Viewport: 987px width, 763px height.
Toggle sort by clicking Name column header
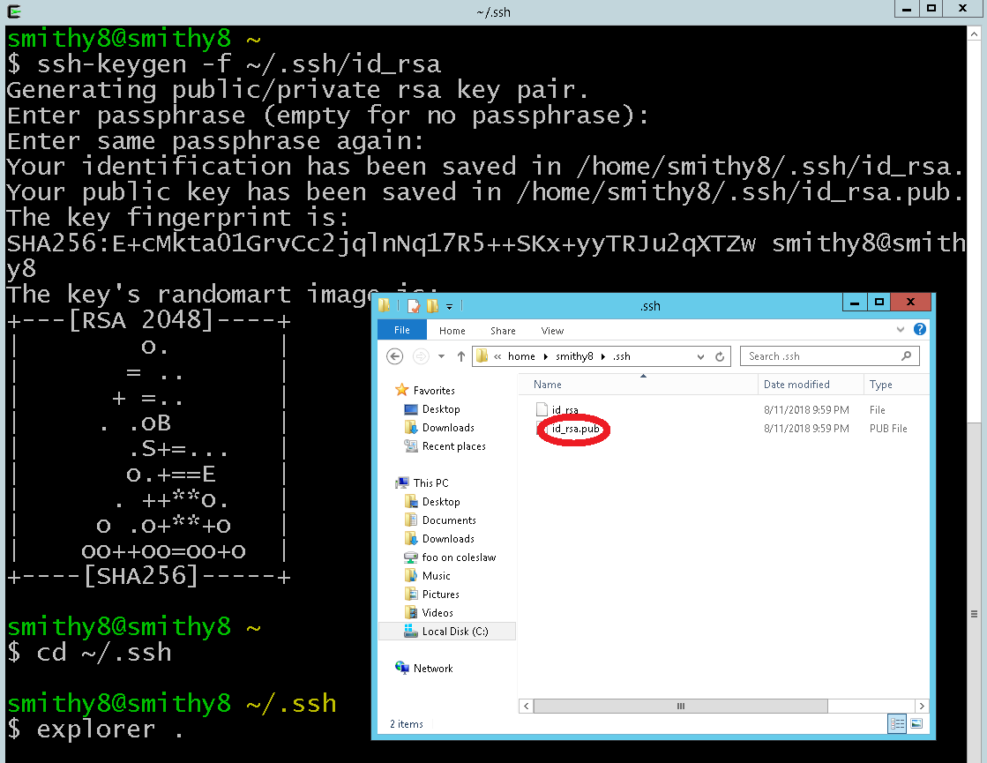tap(546, 385)
